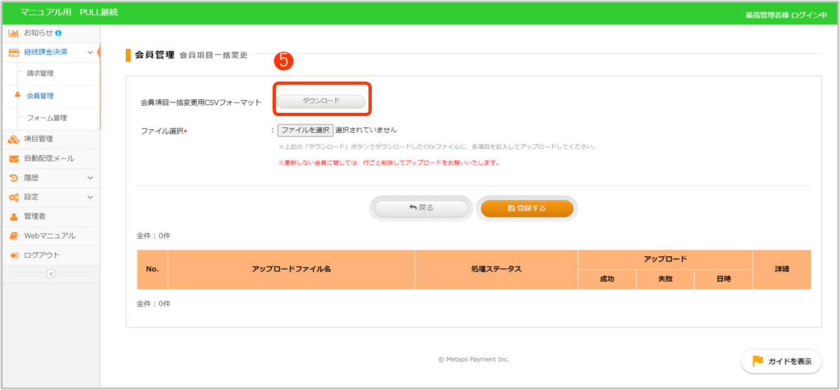
Task: Show the guide with ガイドを表示 button
Action: (x=781, y=361)
